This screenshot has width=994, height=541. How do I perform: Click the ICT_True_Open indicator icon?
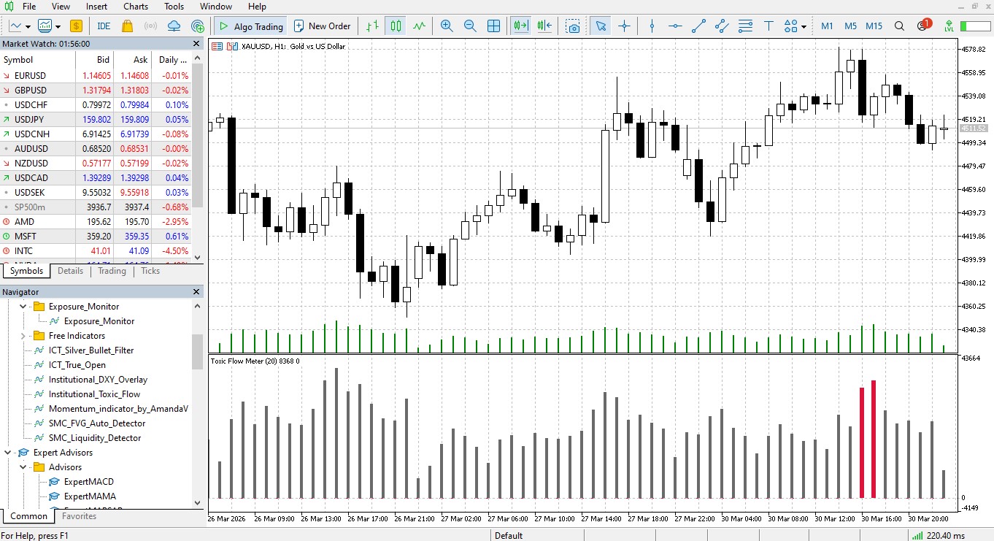click(x=39, y=365)
